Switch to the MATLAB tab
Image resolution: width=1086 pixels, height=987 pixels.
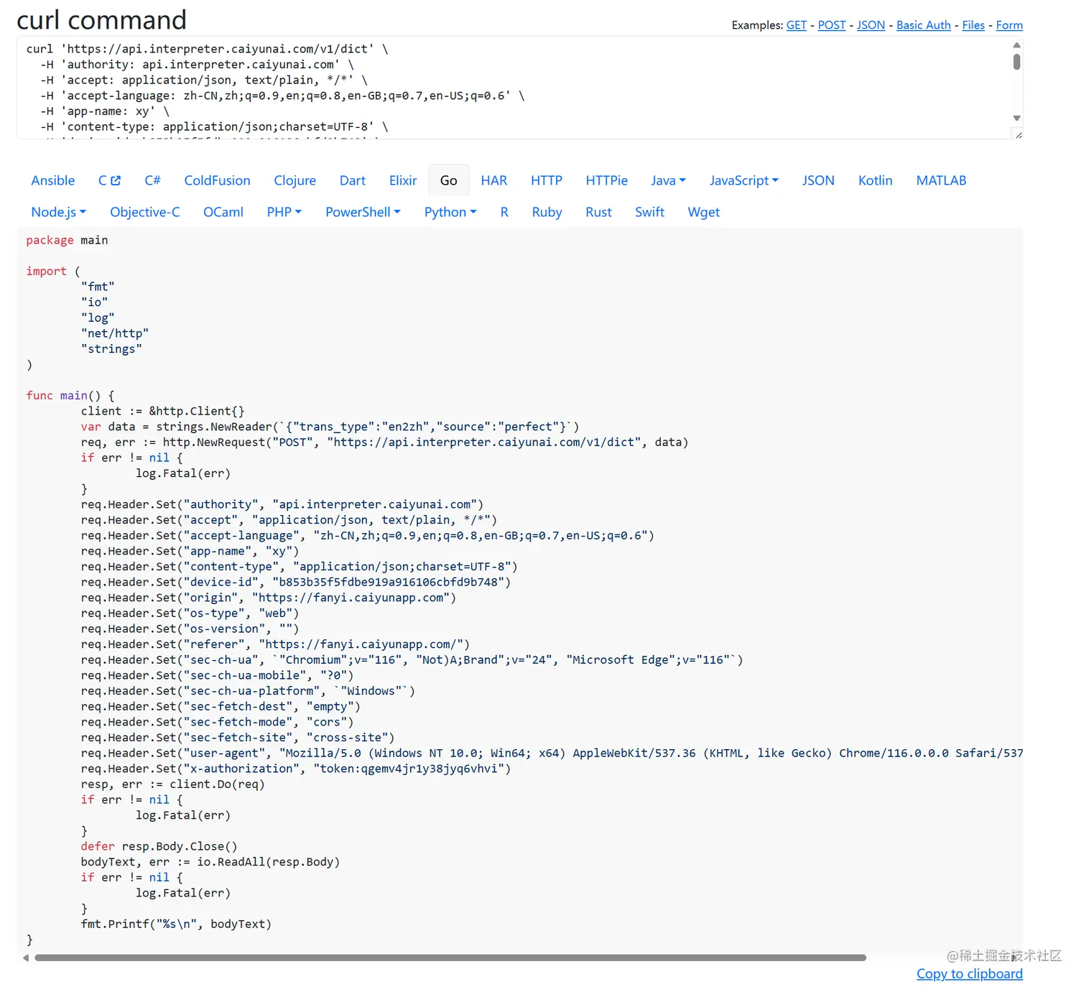(x=941, y=180)
